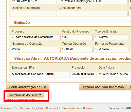Click the Natureza da Operação label

click(x=27, y=44)
